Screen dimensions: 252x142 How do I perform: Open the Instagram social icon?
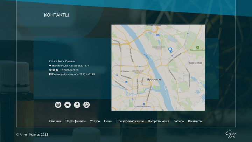pos(58,105)
